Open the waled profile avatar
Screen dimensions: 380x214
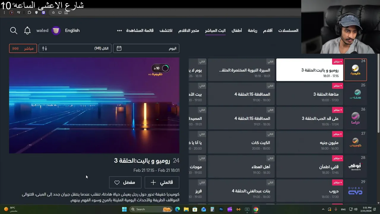point(56,31)
